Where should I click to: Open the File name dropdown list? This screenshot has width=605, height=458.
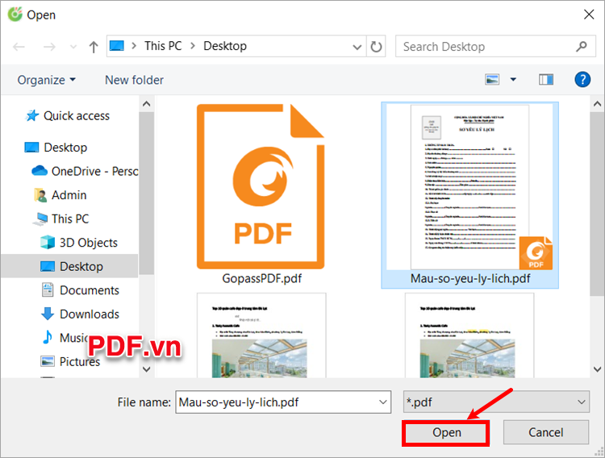382,402
